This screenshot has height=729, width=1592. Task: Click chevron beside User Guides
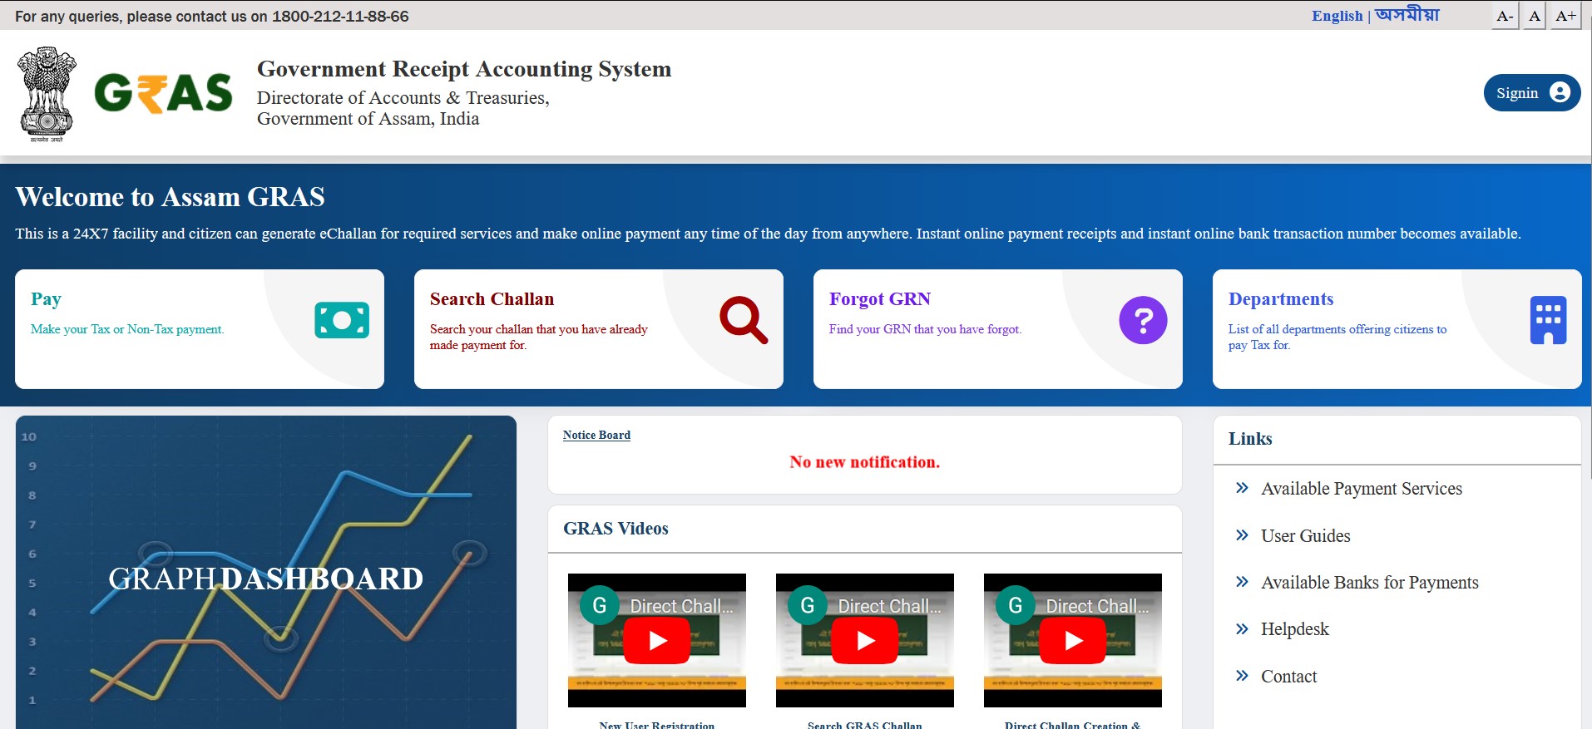pyautogui.click(x=1242, y=535)
